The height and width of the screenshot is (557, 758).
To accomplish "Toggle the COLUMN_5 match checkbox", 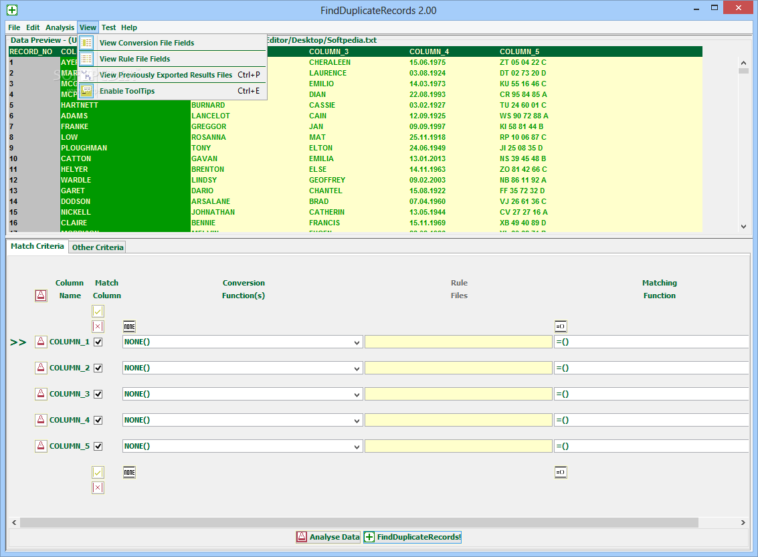I will [98, 447].
